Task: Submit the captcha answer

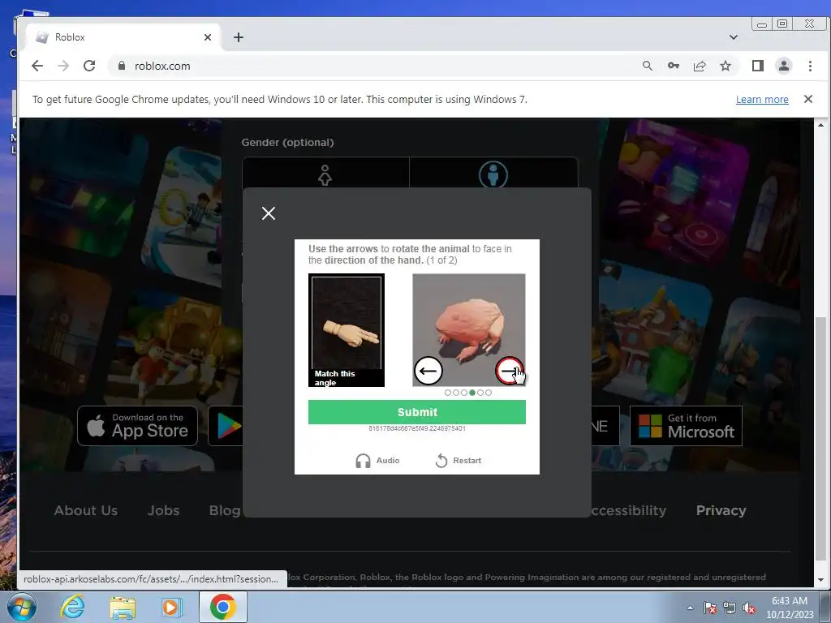Action: [x=417, y=412]
